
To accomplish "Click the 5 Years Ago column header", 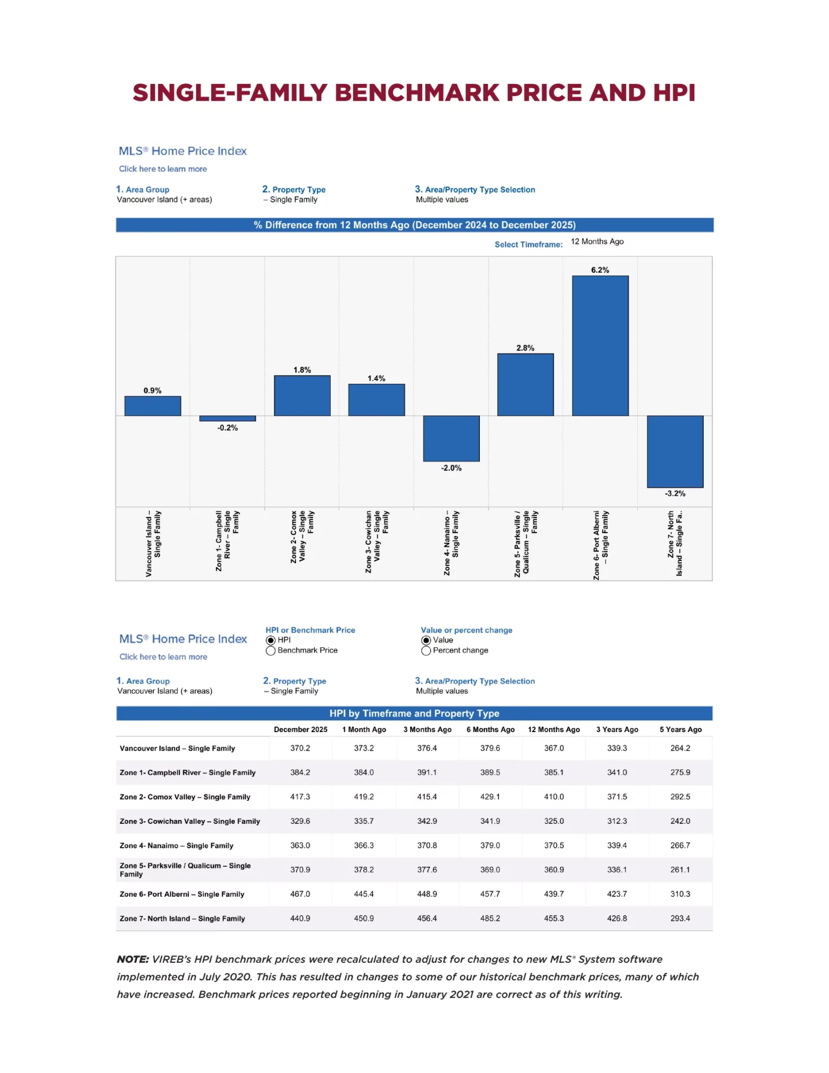I will [x=680, y=729].
